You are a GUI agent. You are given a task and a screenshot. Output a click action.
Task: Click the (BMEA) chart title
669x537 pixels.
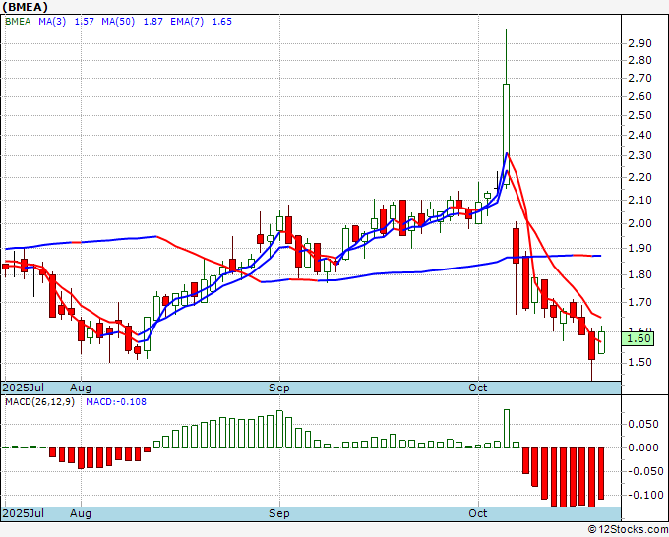(x=25, y=7)
